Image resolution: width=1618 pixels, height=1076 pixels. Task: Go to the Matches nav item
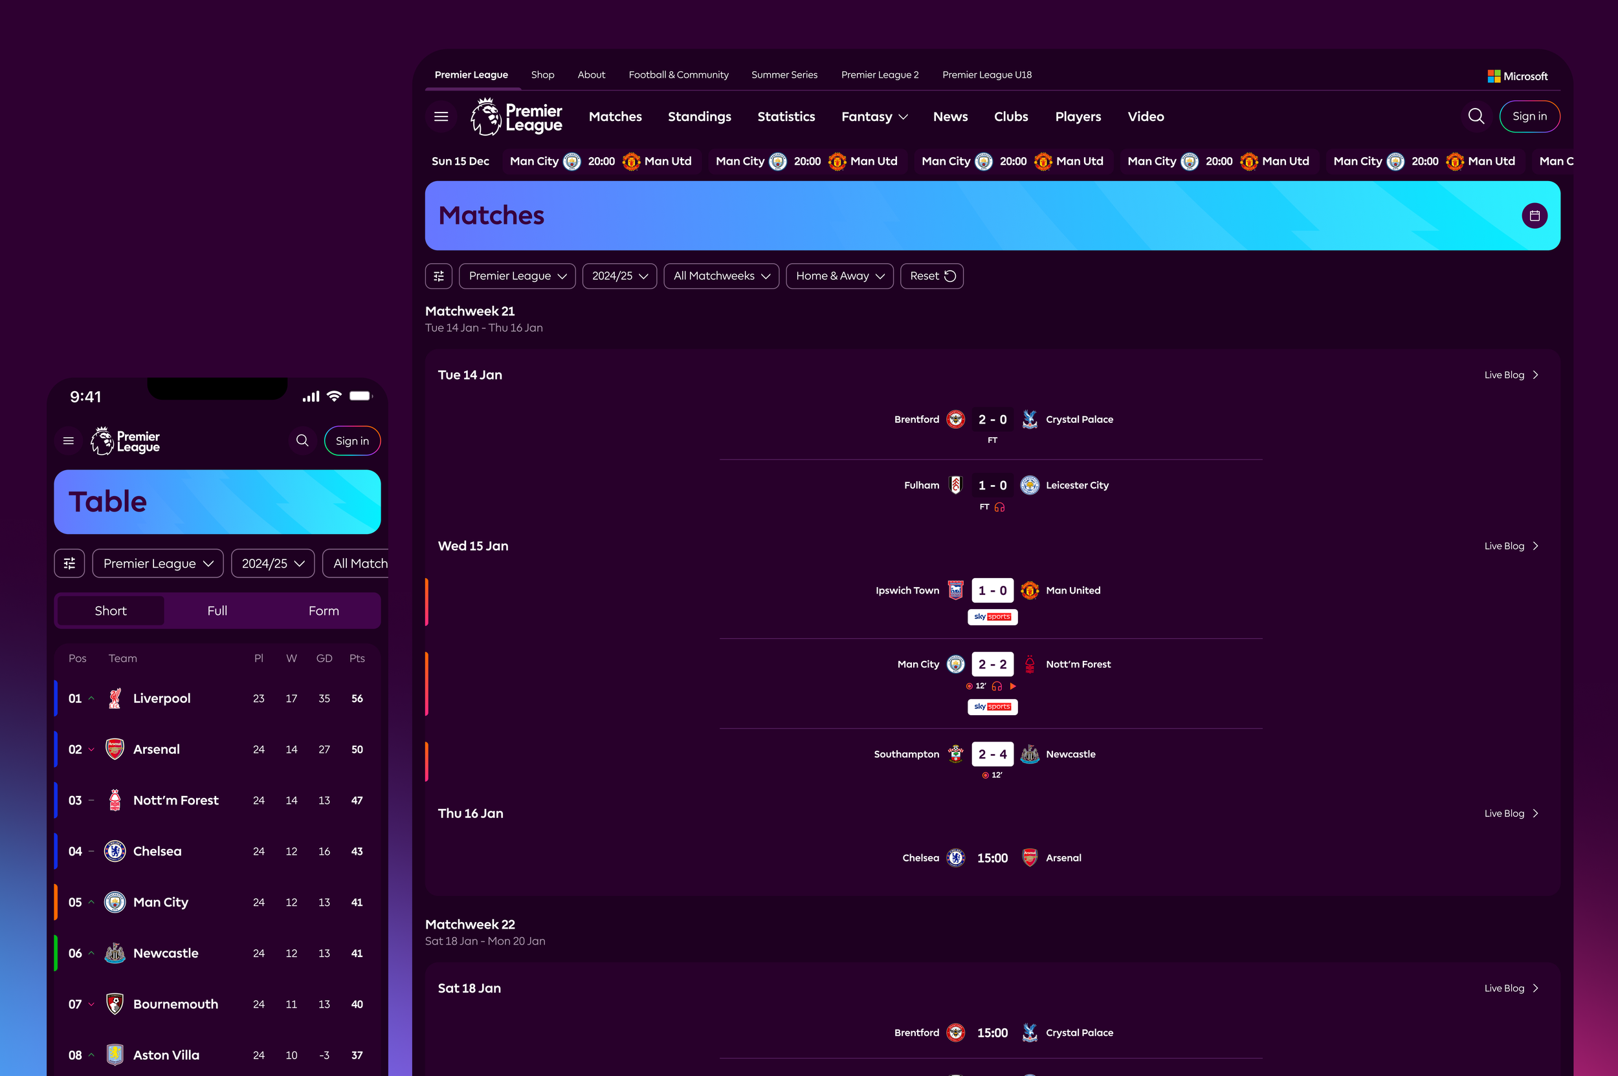pyautogui.click(x=615, y=116)
